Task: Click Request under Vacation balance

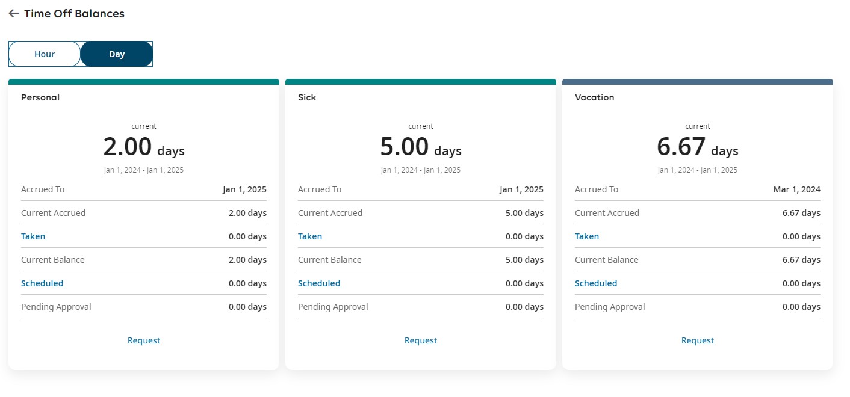Action: [x=698, y=340]
